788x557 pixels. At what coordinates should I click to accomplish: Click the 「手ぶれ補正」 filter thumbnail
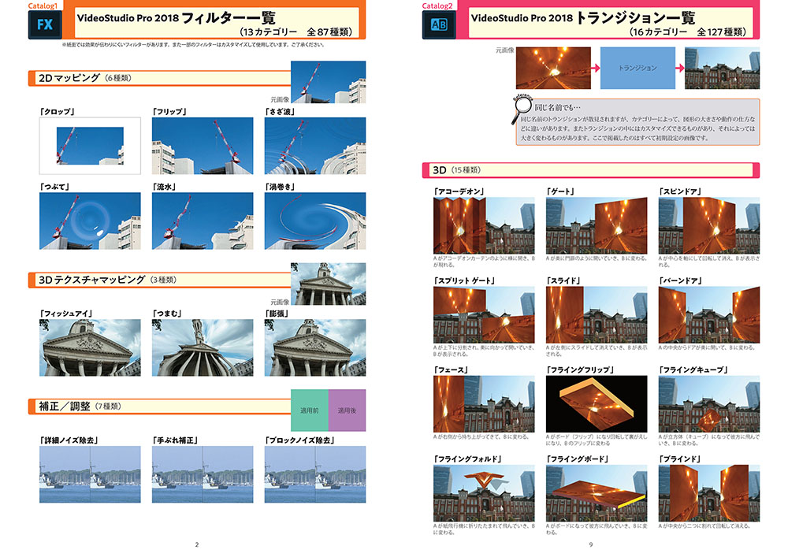(x=203, y=474)
